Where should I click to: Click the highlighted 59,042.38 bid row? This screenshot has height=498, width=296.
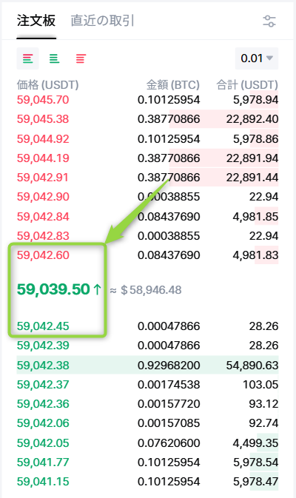pyautogui.click(x=148, y=366)
